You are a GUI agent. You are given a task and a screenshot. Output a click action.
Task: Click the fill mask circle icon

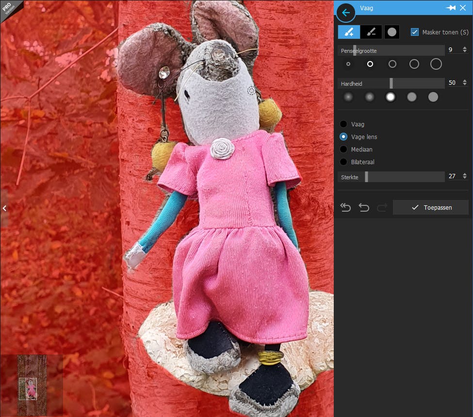coord(392,32)
